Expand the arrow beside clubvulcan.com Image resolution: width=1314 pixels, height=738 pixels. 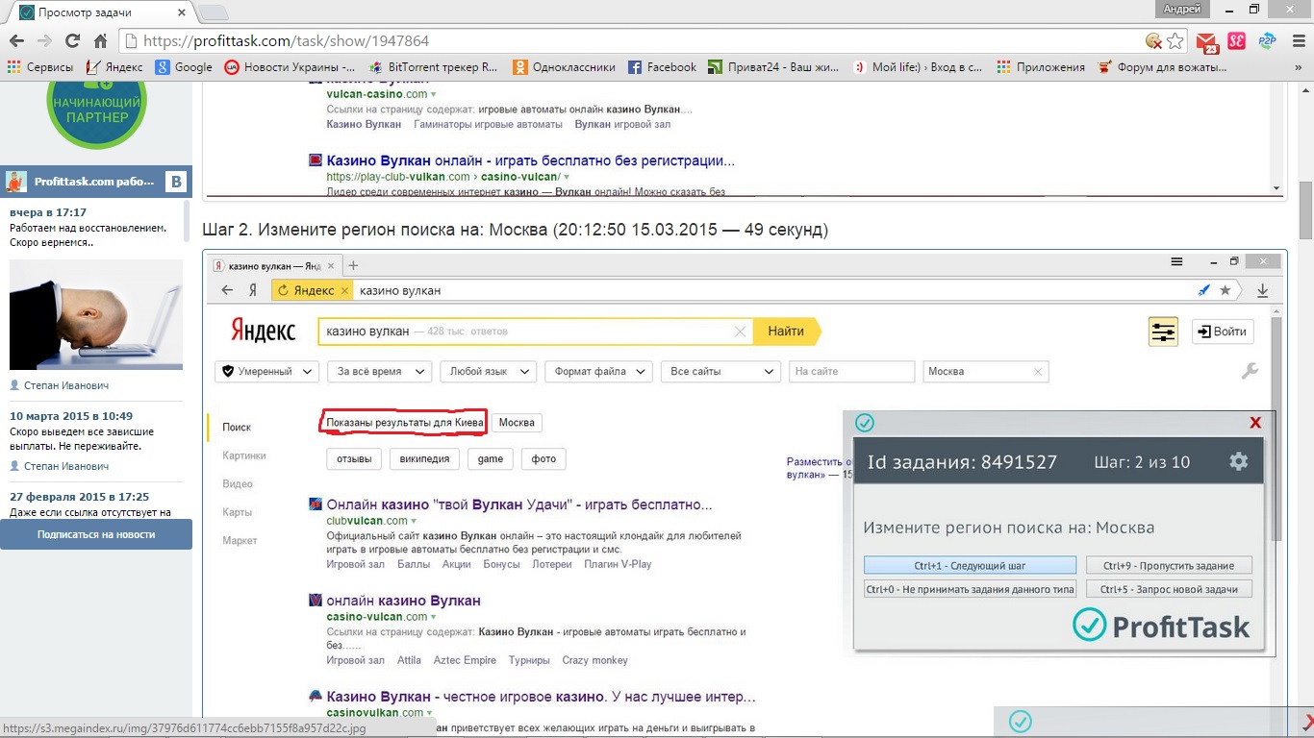tap(416, 521)
